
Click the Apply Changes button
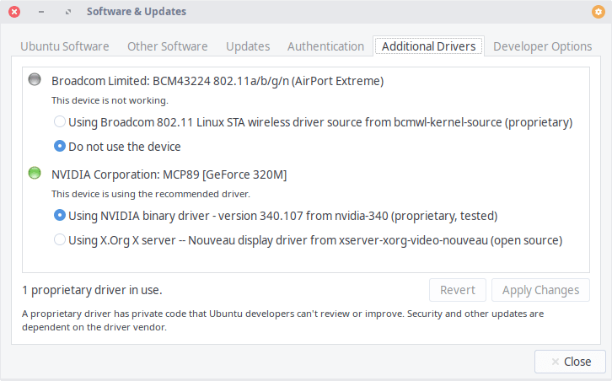[540, 290]
